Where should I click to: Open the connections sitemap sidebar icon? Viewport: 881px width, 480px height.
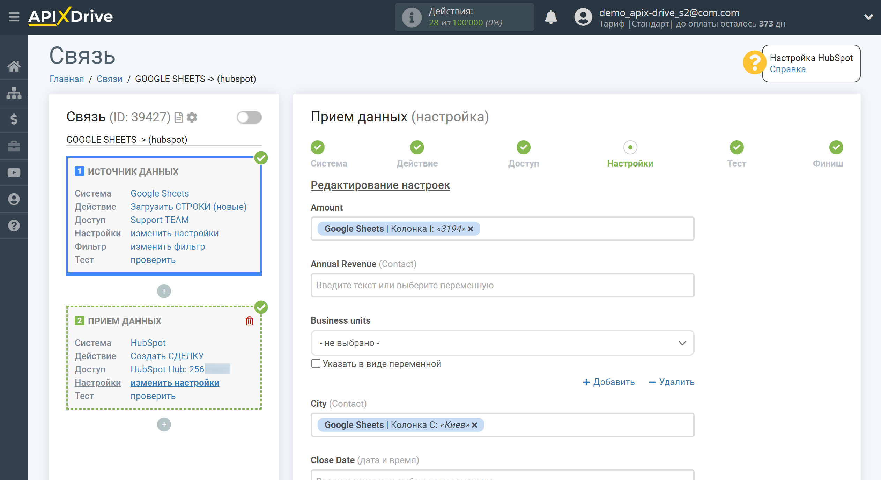(x=14, y=93)
